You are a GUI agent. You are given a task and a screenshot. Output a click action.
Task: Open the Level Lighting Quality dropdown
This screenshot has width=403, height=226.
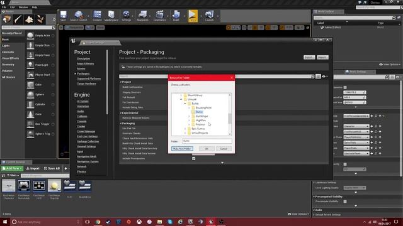[x=355, y=188]
